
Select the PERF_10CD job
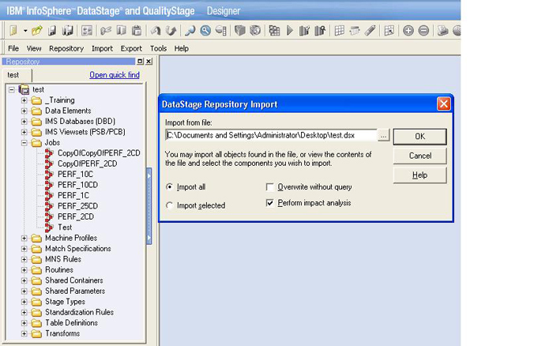point(77,185)
